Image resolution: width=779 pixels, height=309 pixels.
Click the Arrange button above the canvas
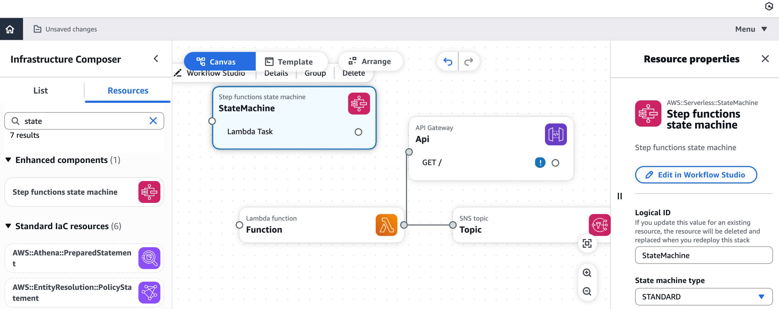coord(371,61)
